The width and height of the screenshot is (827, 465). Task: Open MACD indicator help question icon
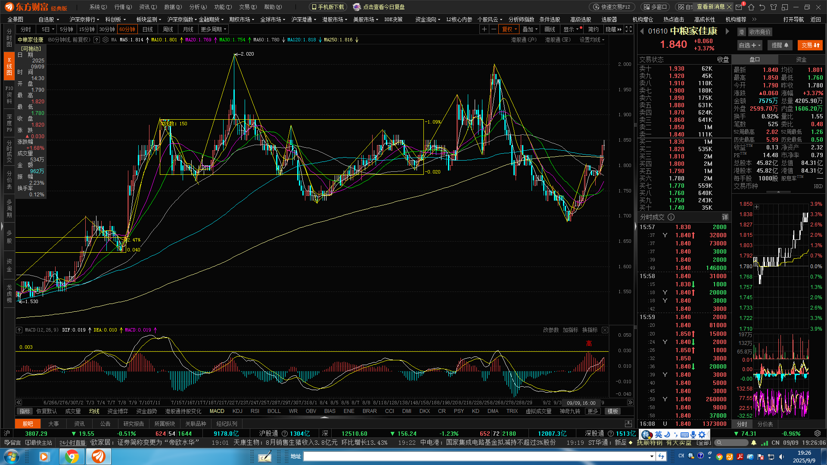(19, 330)
